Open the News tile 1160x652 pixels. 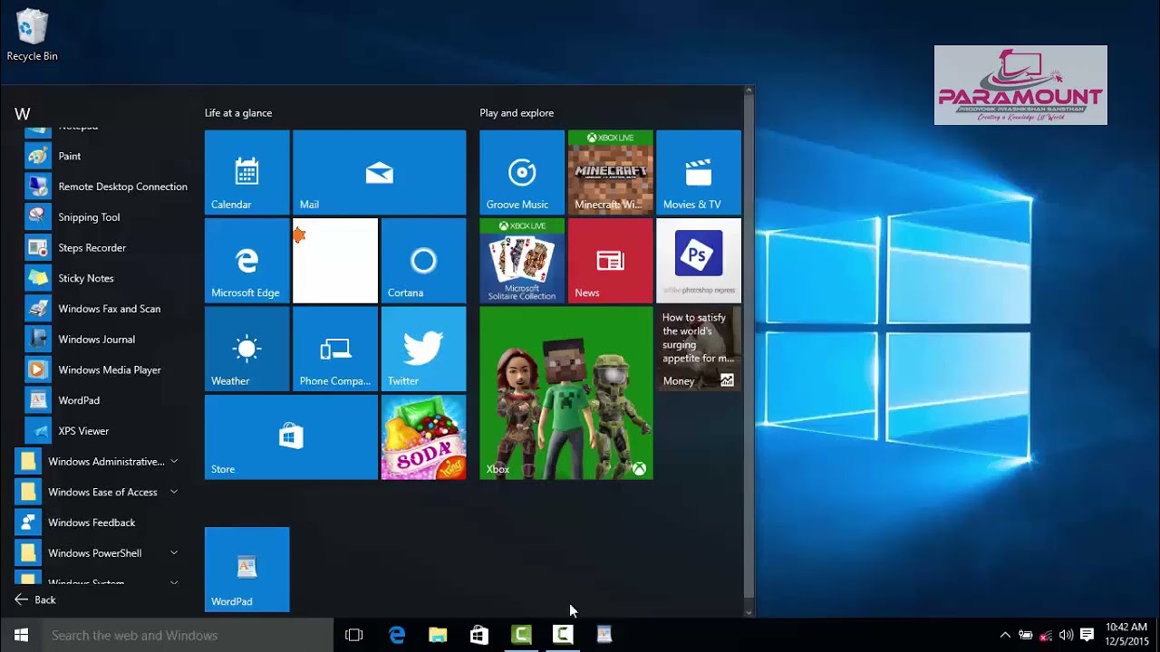[x=610, y=261]
